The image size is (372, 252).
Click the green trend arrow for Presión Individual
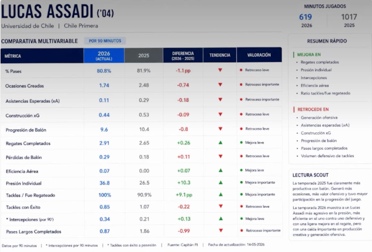coord(220,183)
